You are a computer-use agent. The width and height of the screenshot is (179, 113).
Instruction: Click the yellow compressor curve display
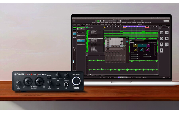135,50
